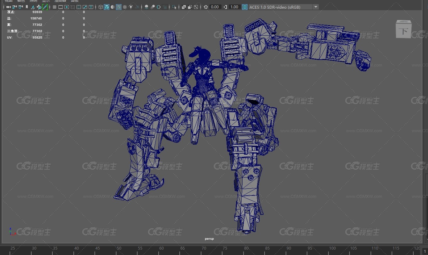The width and height of the screenshot is (428, 255).
Task: Toggle the Resolution Gate icon
Action: [67, 7]
